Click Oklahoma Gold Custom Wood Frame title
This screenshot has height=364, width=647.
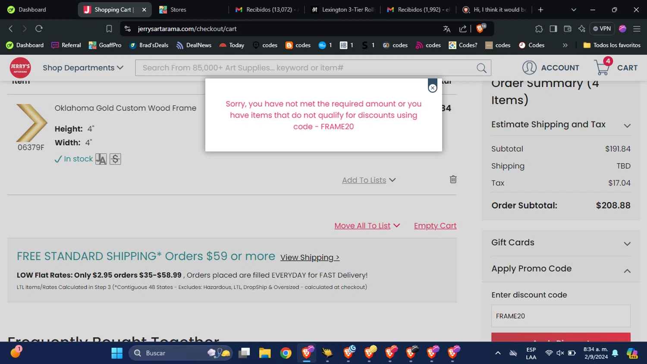point(126,108)
